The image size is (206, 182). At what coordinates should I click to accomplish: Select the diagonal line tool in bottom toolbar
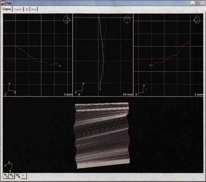tap(24, 176)
